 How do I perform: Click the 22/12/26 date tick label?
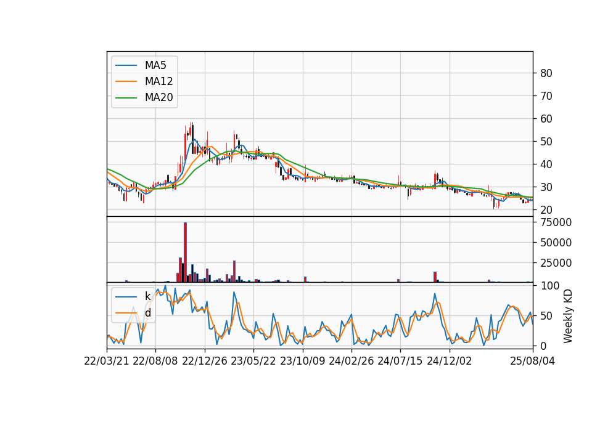pyautogui.click(x=205, y=361)
